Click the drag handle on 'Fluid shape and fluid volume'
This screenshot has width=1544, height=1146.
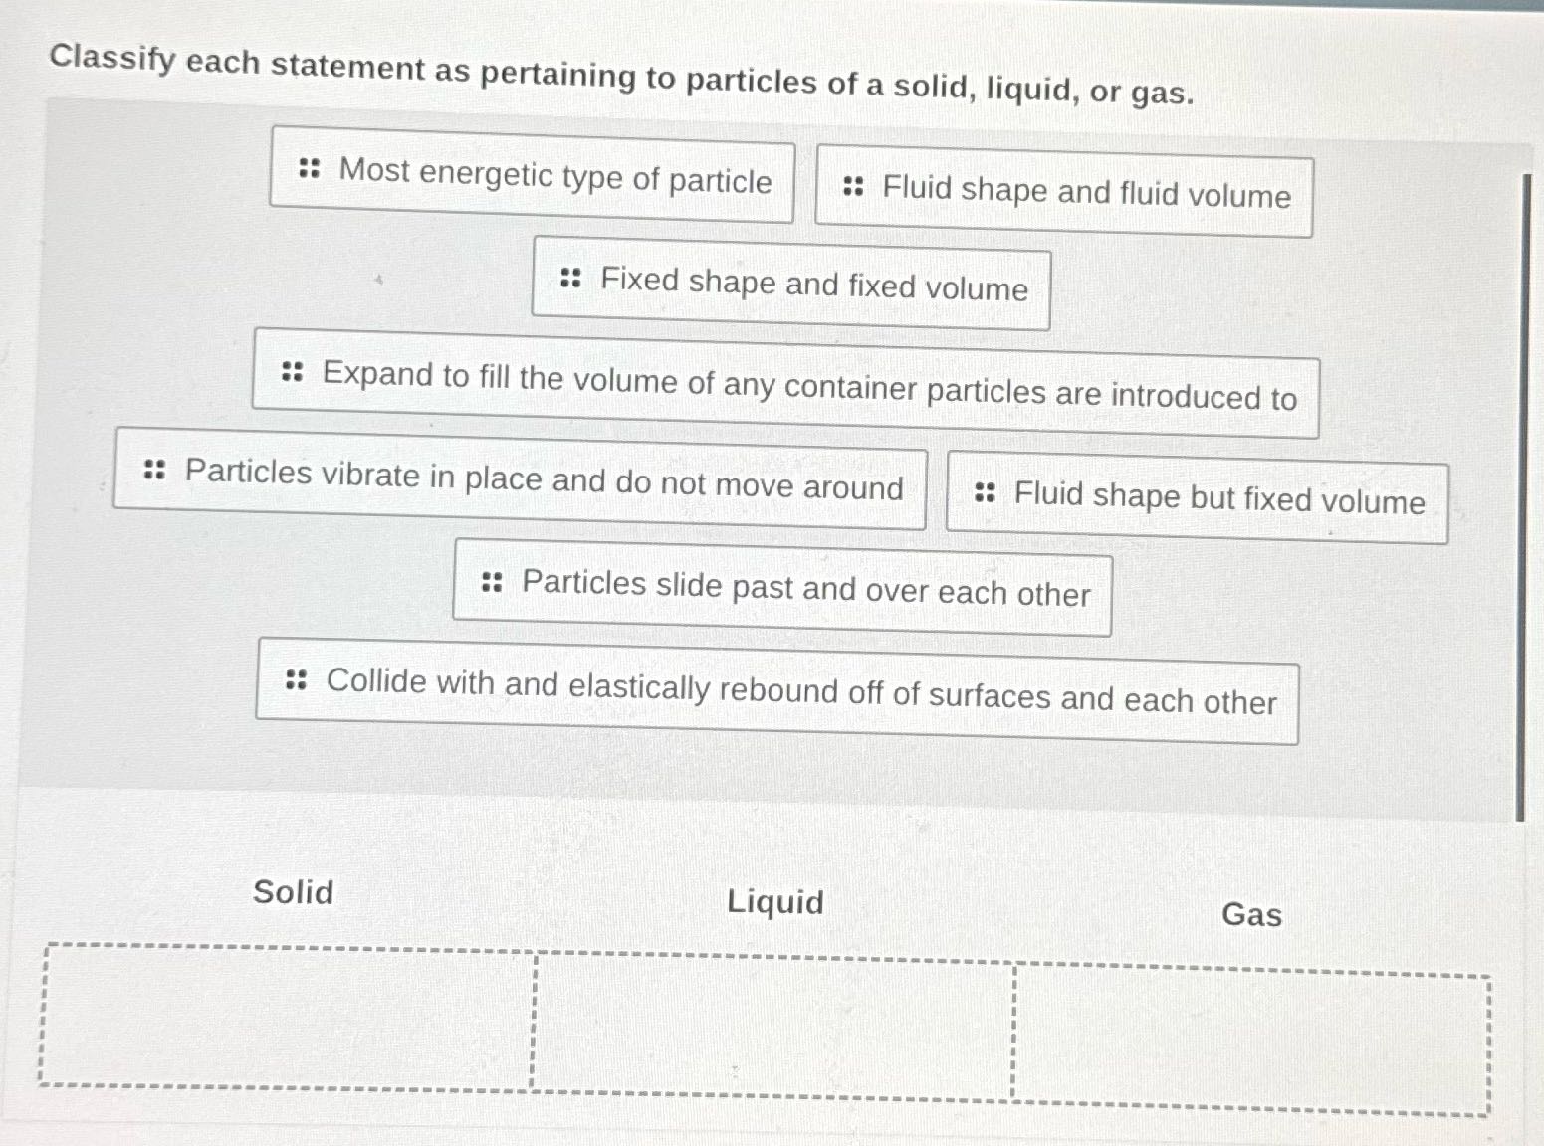(853, 188)
